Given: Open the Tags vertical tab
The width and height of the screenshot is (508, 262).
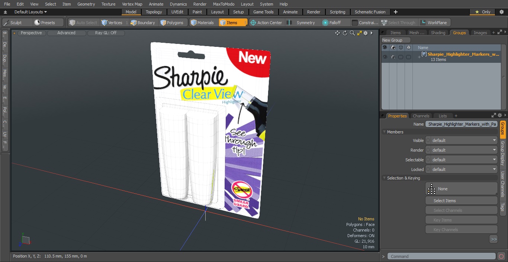Looking at the screenshot, I should (502, 207).
